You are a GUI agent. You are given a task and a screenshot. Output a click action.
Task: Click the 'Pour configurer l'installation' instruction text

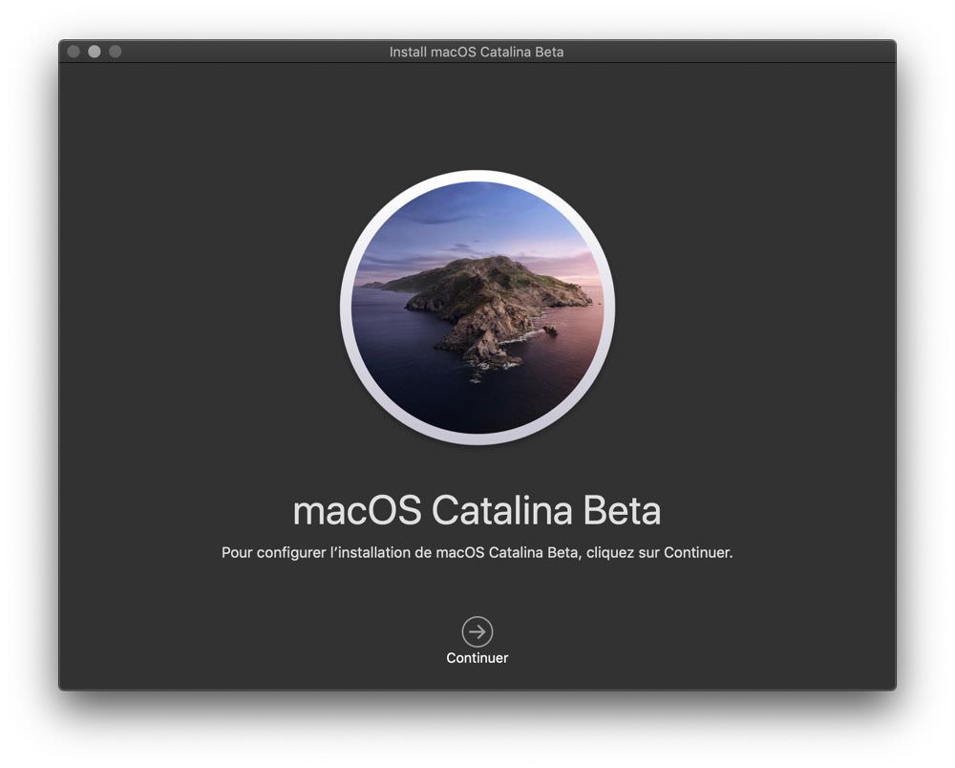point(477,552)
